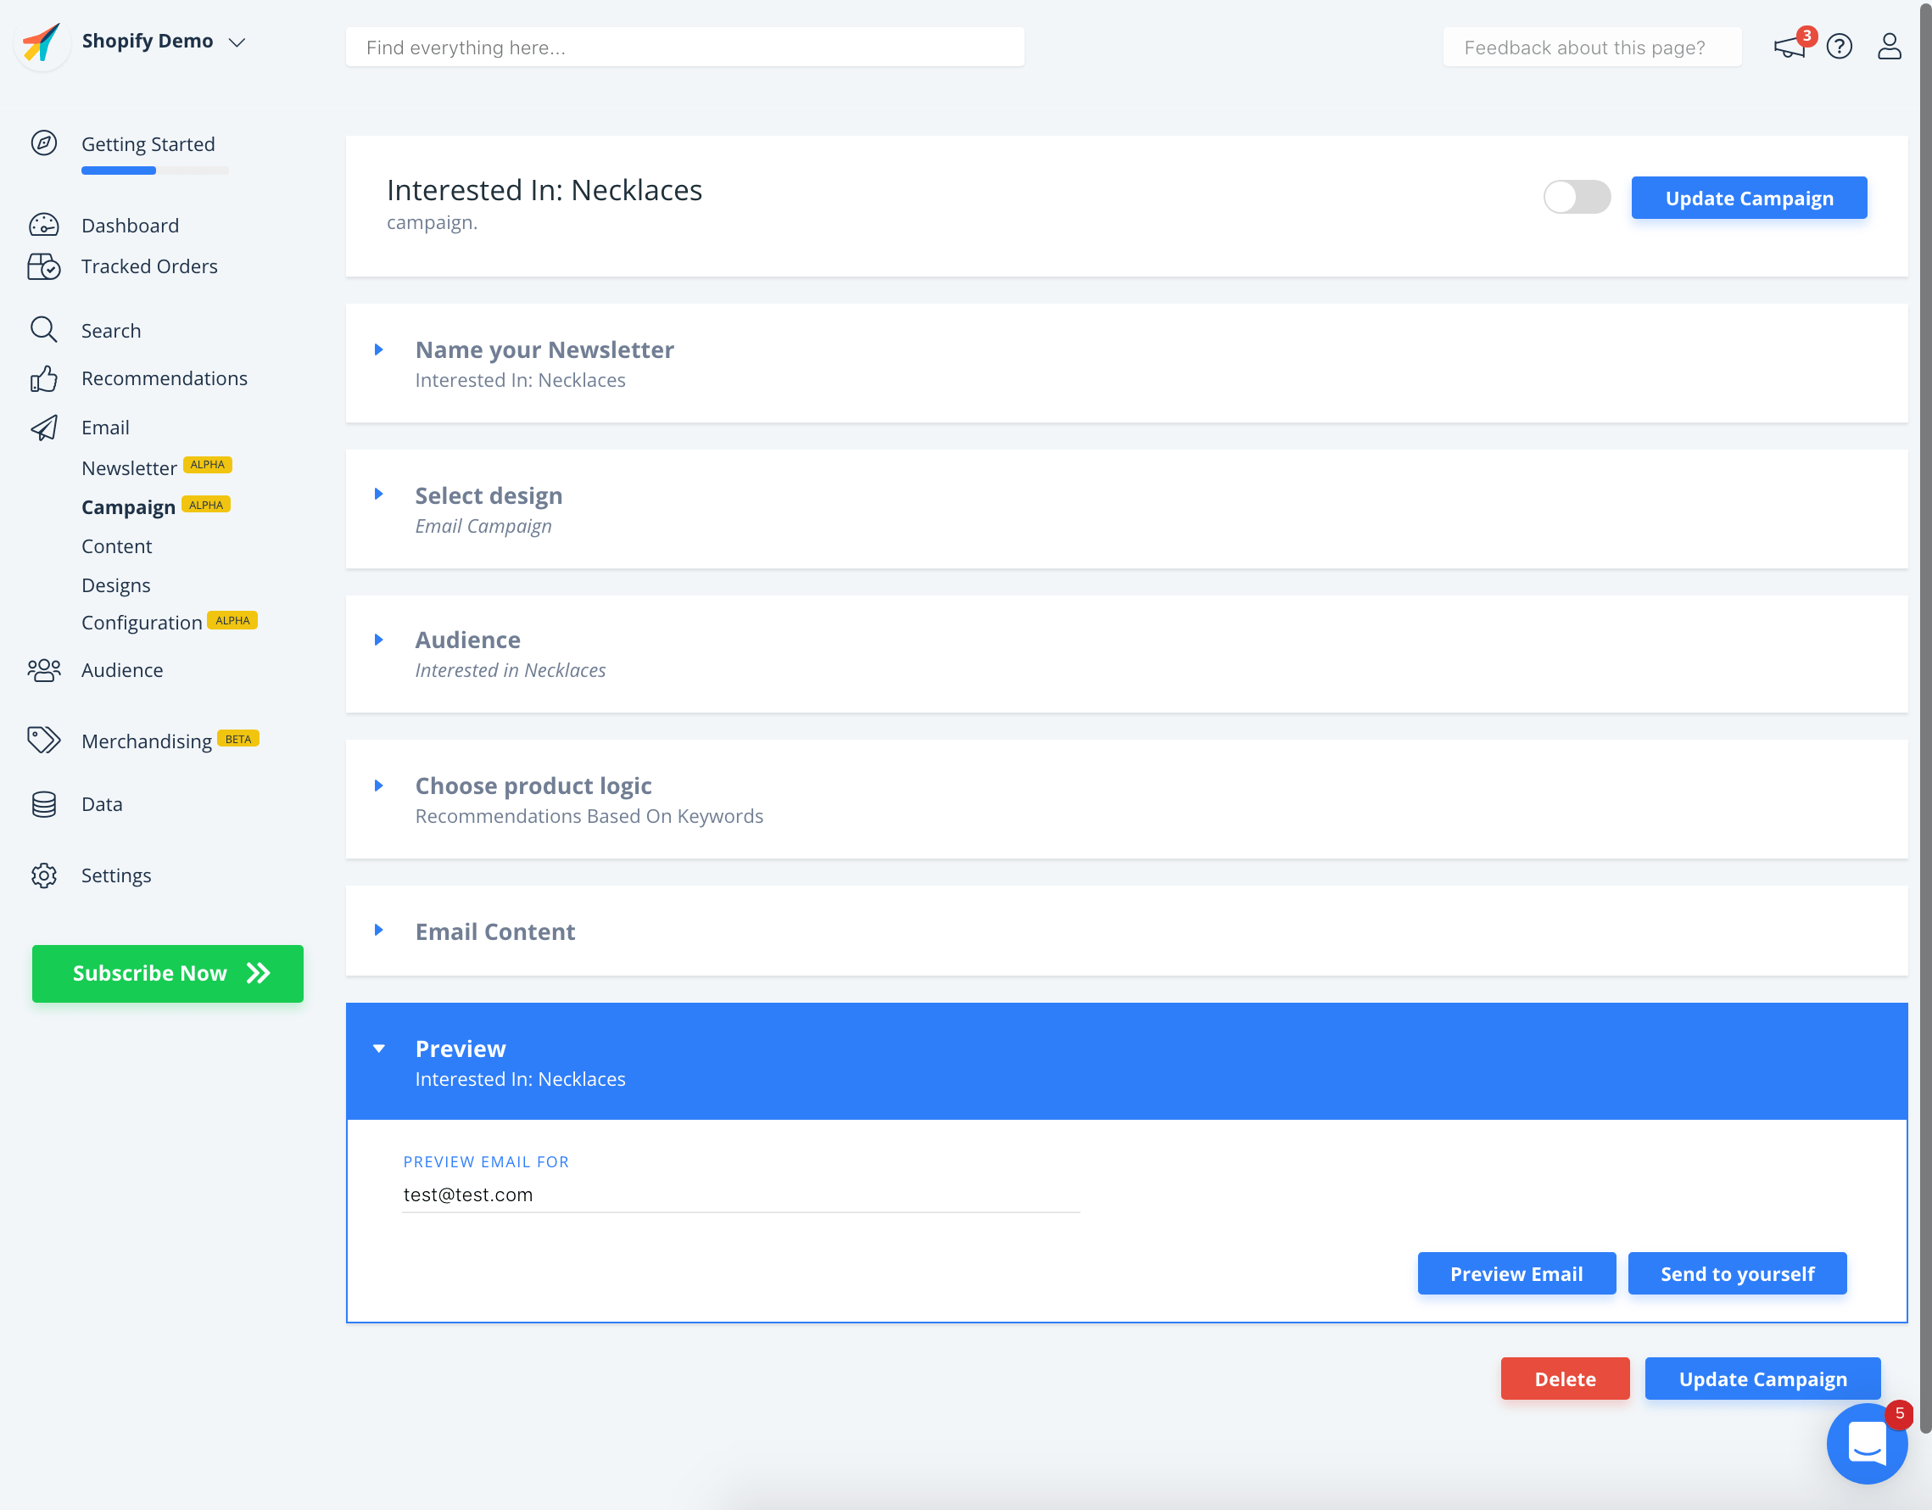The image size is (1932, 1510).
Task: Open the user account profile icon
Action: 1889,46
